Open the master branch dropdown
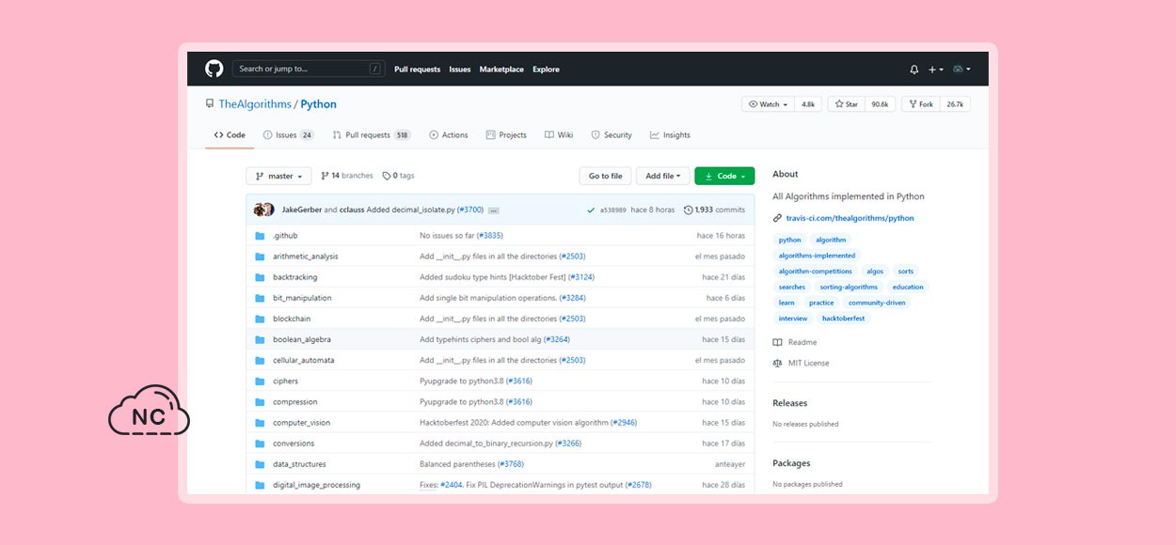This screenshot has height=545, width=1176. (278, 176)
